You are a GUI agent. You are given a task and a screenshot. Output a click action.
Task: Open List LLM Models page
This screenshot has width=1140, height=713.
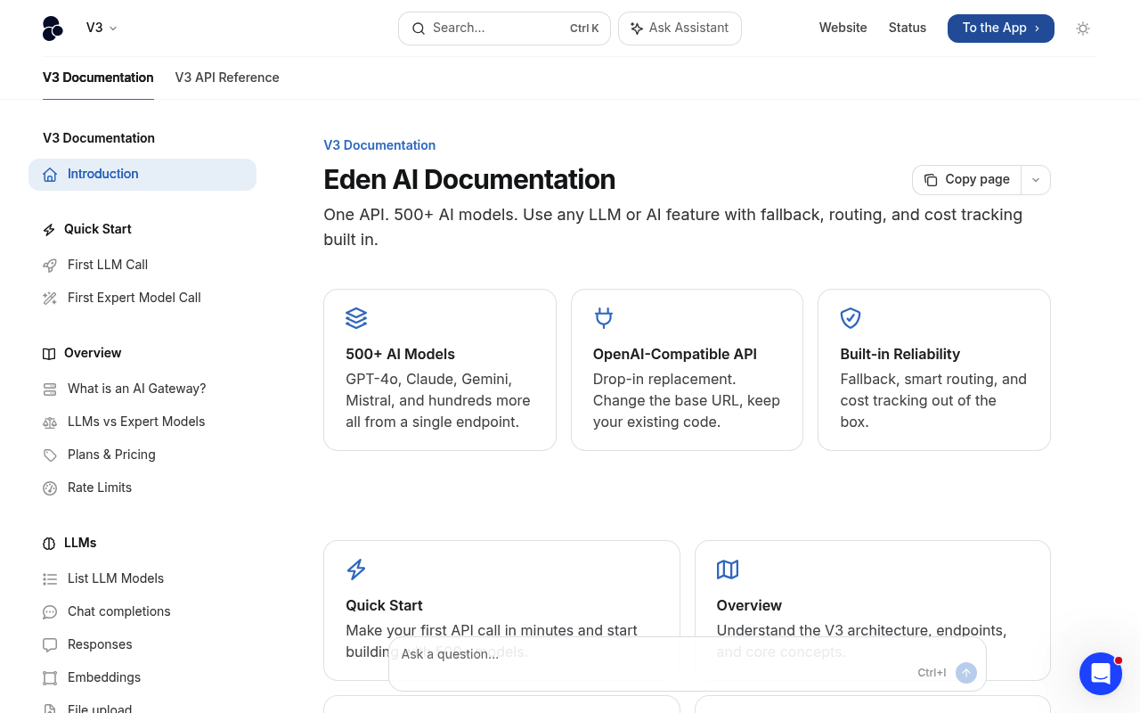tap(116, 578)
